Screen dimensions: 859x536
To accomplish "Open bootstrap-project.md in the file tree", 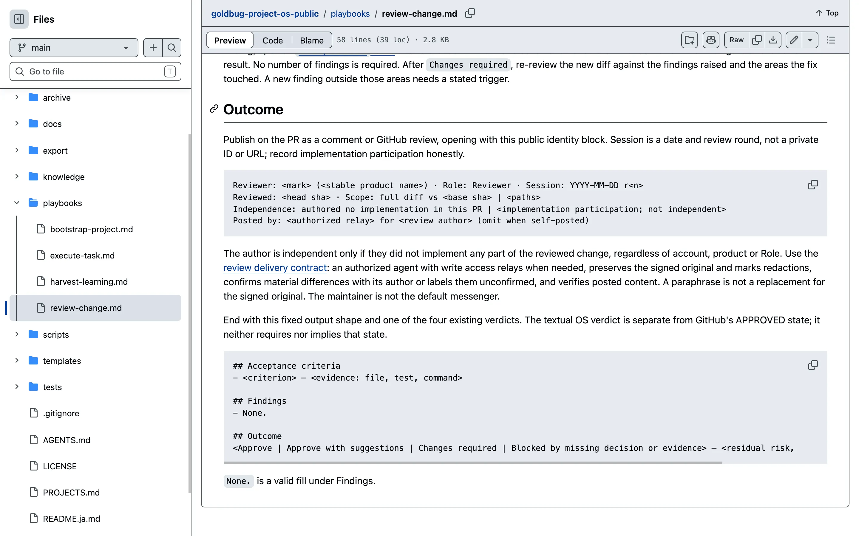I will point(92,229).
